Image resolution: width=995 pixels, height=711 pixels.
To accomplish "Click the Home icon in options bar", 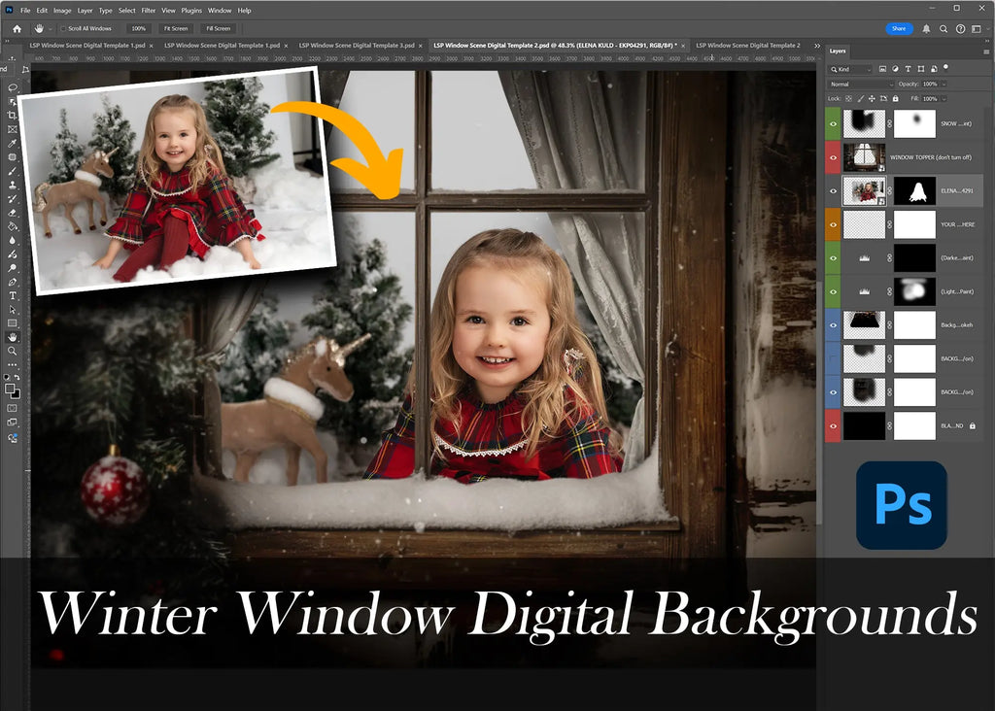I will 17,28.
